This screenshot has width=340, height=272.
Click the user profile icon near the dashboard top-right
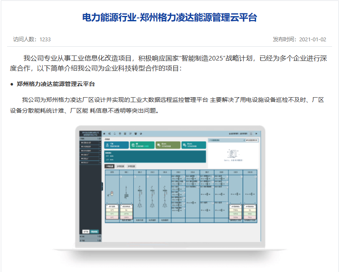click(x=257, y=133)
